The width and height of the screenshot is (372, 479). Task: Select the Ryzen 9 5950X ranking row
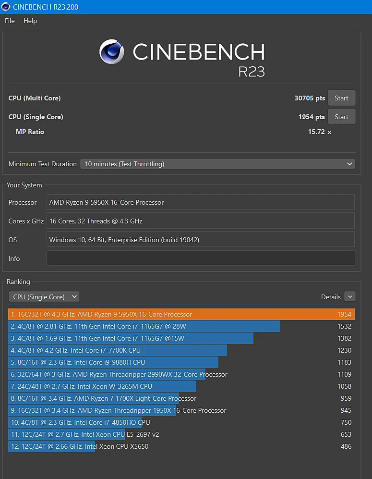pos(181,314)
